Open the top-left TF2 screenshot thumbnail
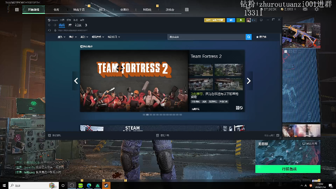Image resolution: width=336 pixels, height=189 pixels. pos(201,70)
